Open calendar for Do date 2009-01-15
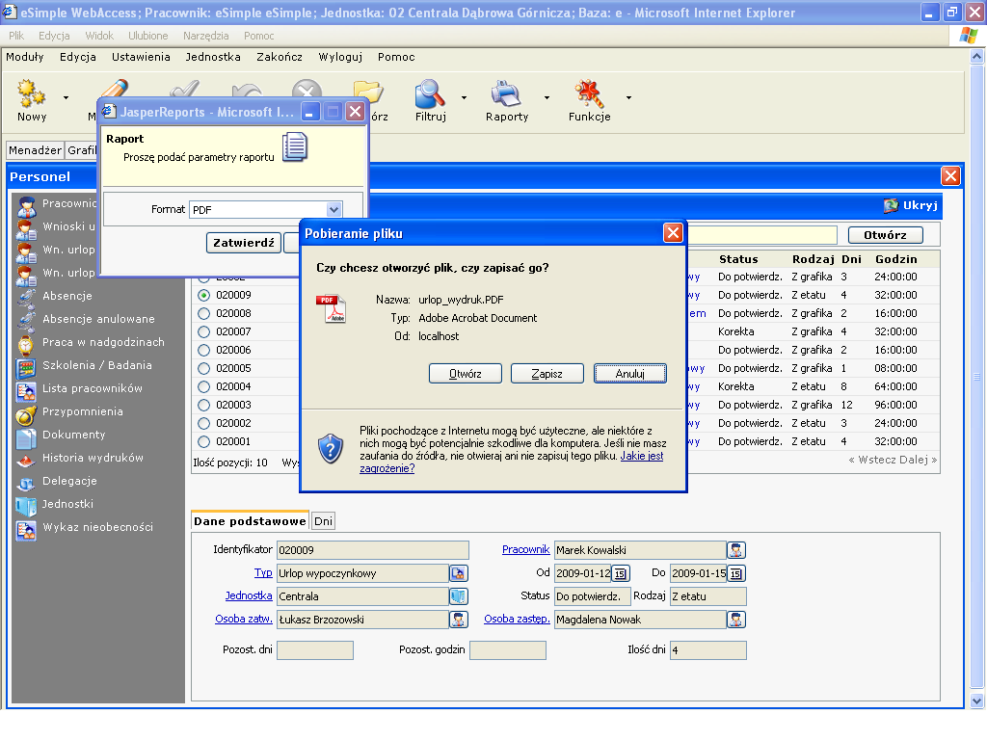 [x=735, y=573]
